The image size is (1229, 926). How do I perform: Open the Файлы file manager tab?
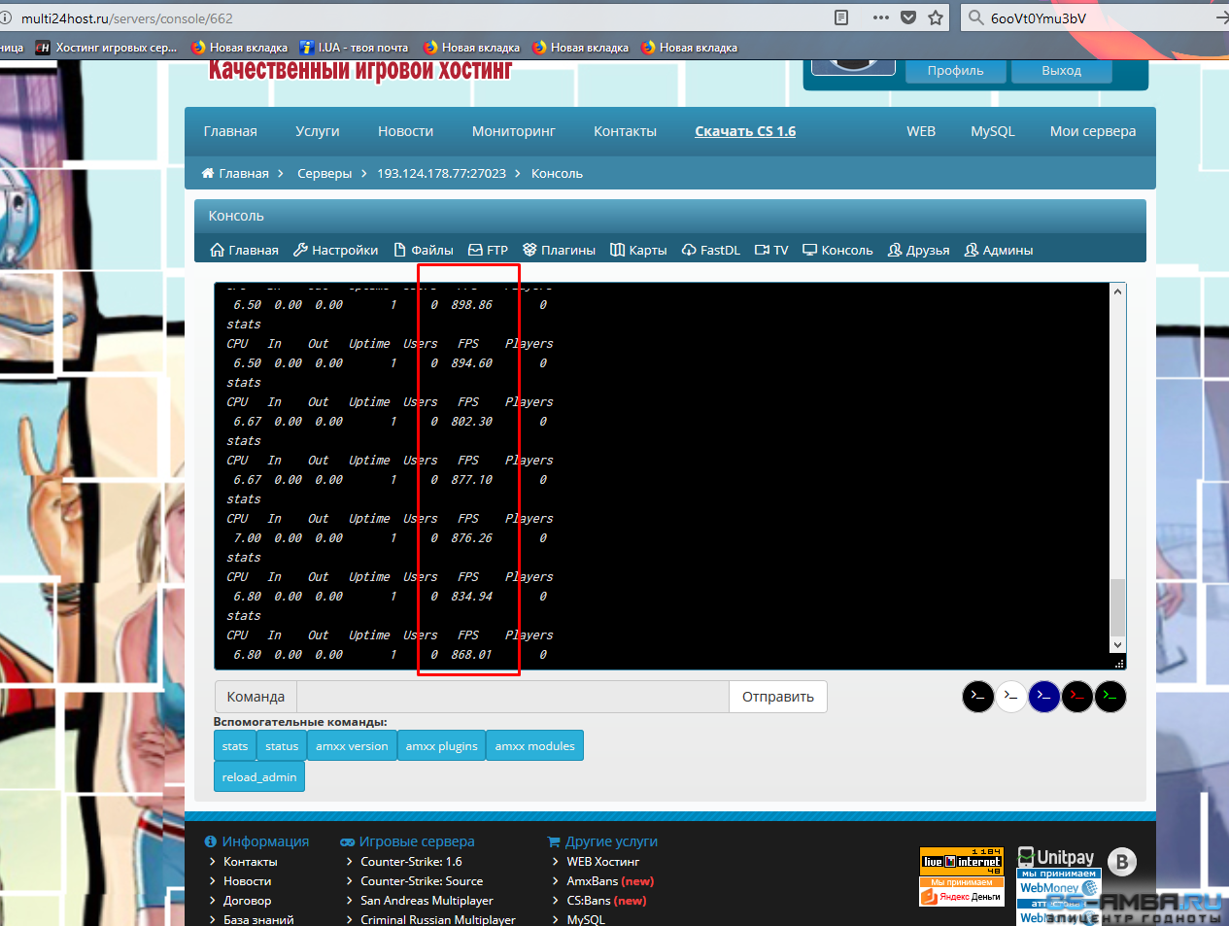click(x=424, y=250)
